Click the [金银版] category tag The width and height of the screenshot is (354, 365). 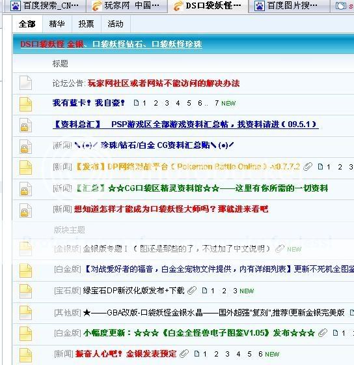(68, 249)
